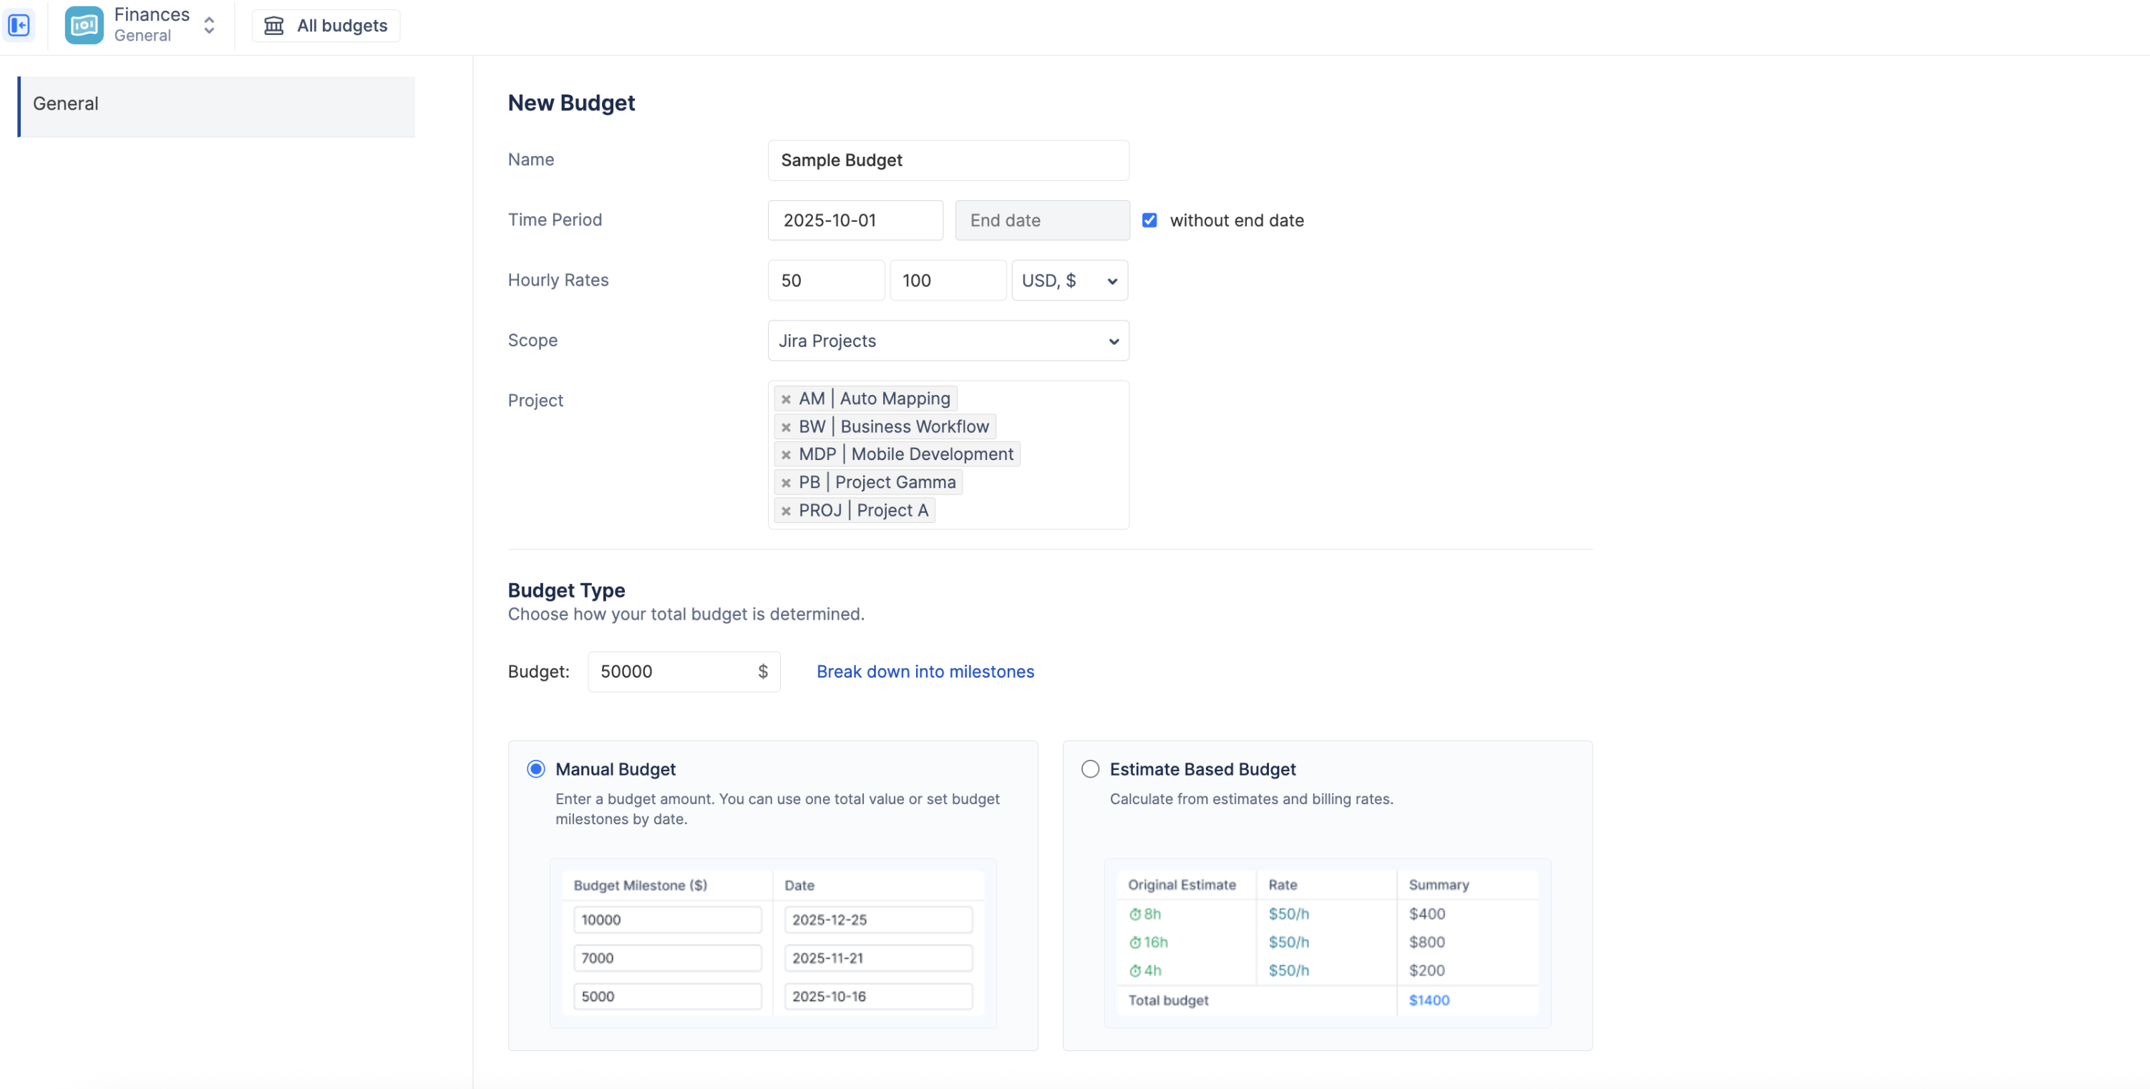Open the USD, $ currency dropdown
This screenshot has width=2150, height=1089.
(x=1069, y=280)
